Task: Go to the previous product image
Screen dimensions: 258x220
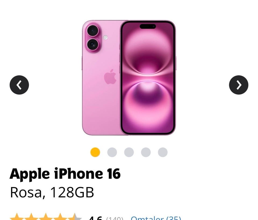Action: click(x=19, y=85)
